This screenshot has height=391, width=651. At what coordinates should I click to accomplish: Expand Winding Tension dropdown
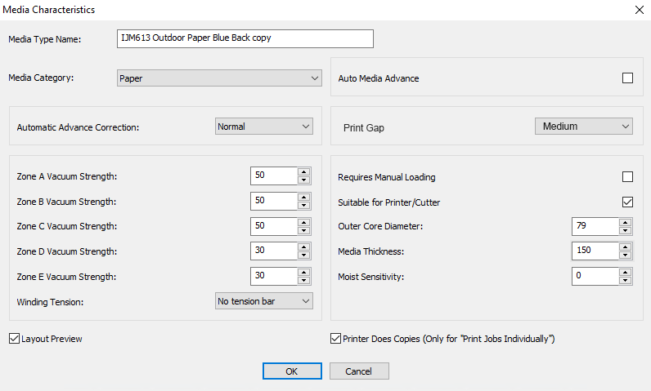[x=263, y=301]
